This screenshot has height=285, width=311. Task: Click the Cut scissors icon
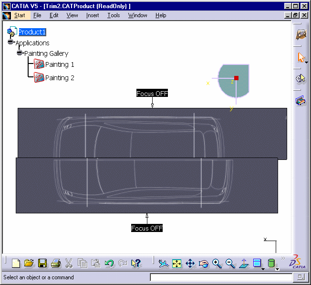click(69, 264)
